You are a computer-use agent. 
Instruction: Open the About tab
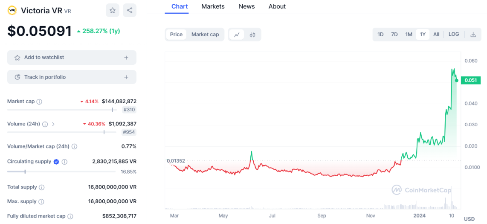coord(277,6)
